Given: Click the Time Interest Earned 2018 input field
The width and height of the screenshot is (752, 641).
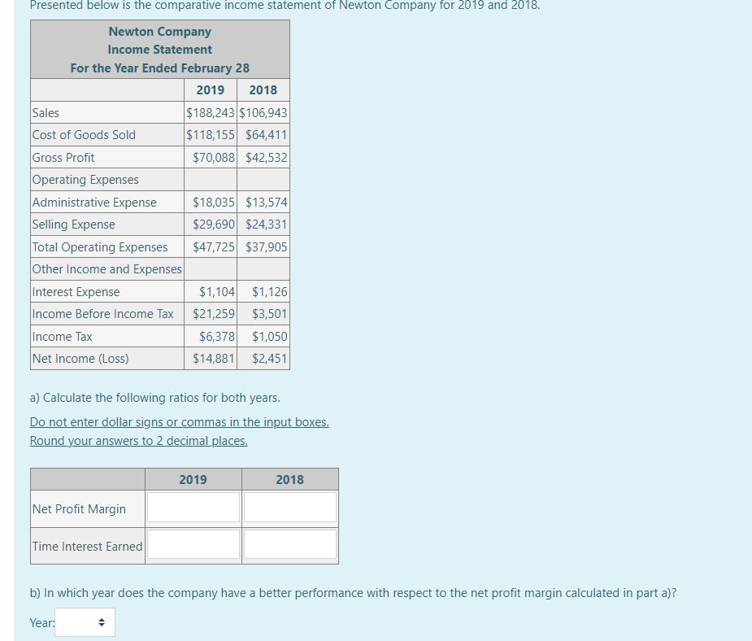Looking at the screenshot, I should (289, 544).
